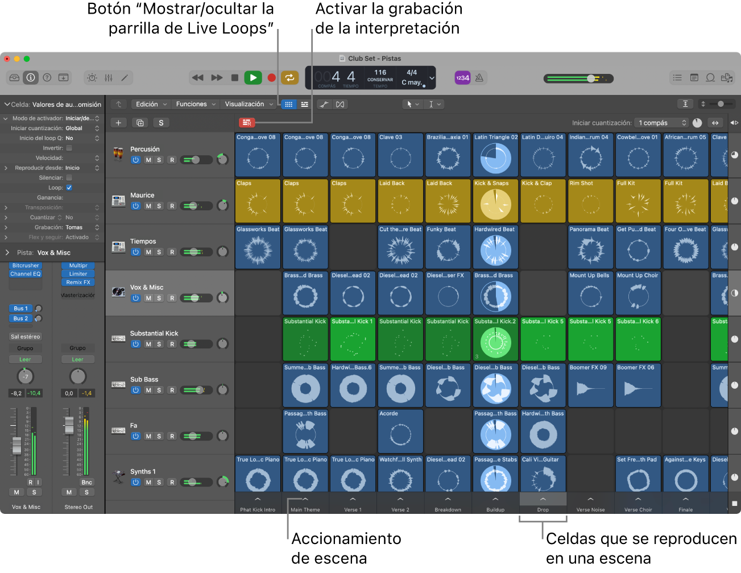Enable the Loop checkbox
Image resolution: width=741 pixels, height=573 pixels.
[69, 188]
